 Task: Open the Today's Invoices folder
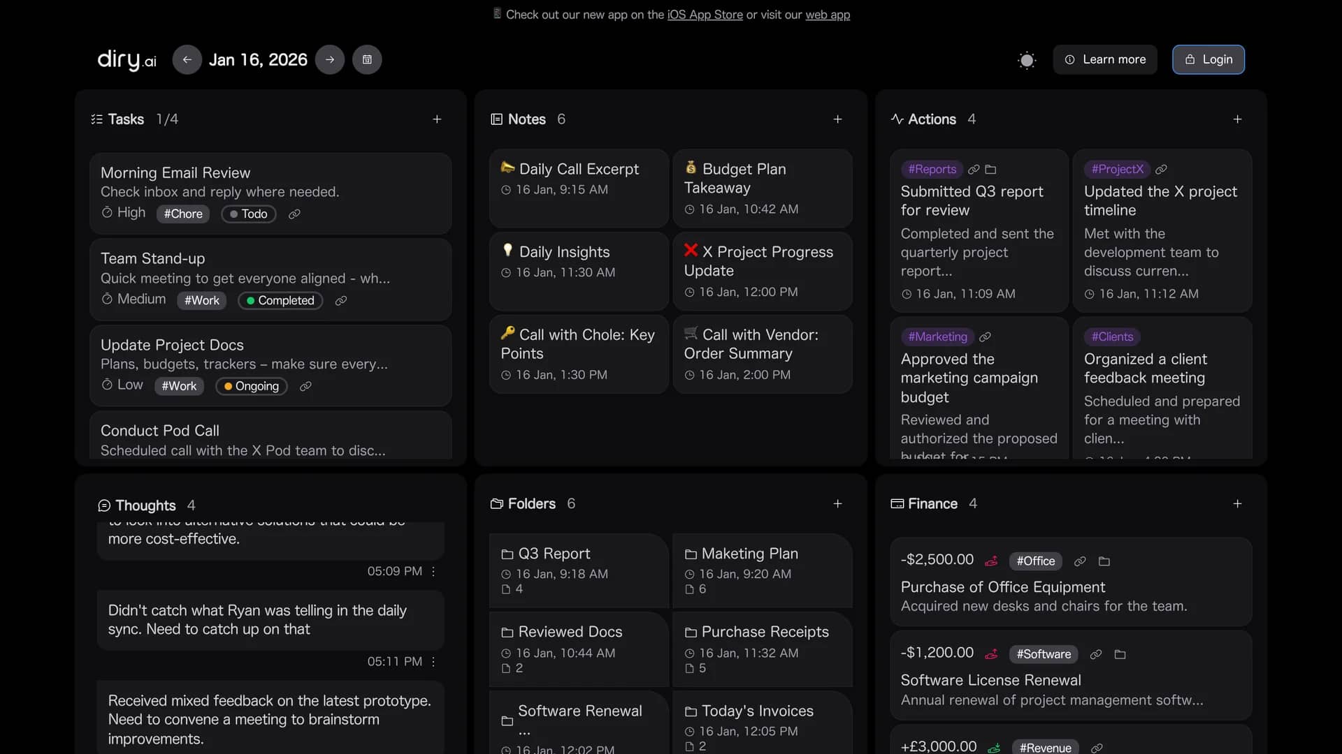pyautogui.click(x=763, y=723)
